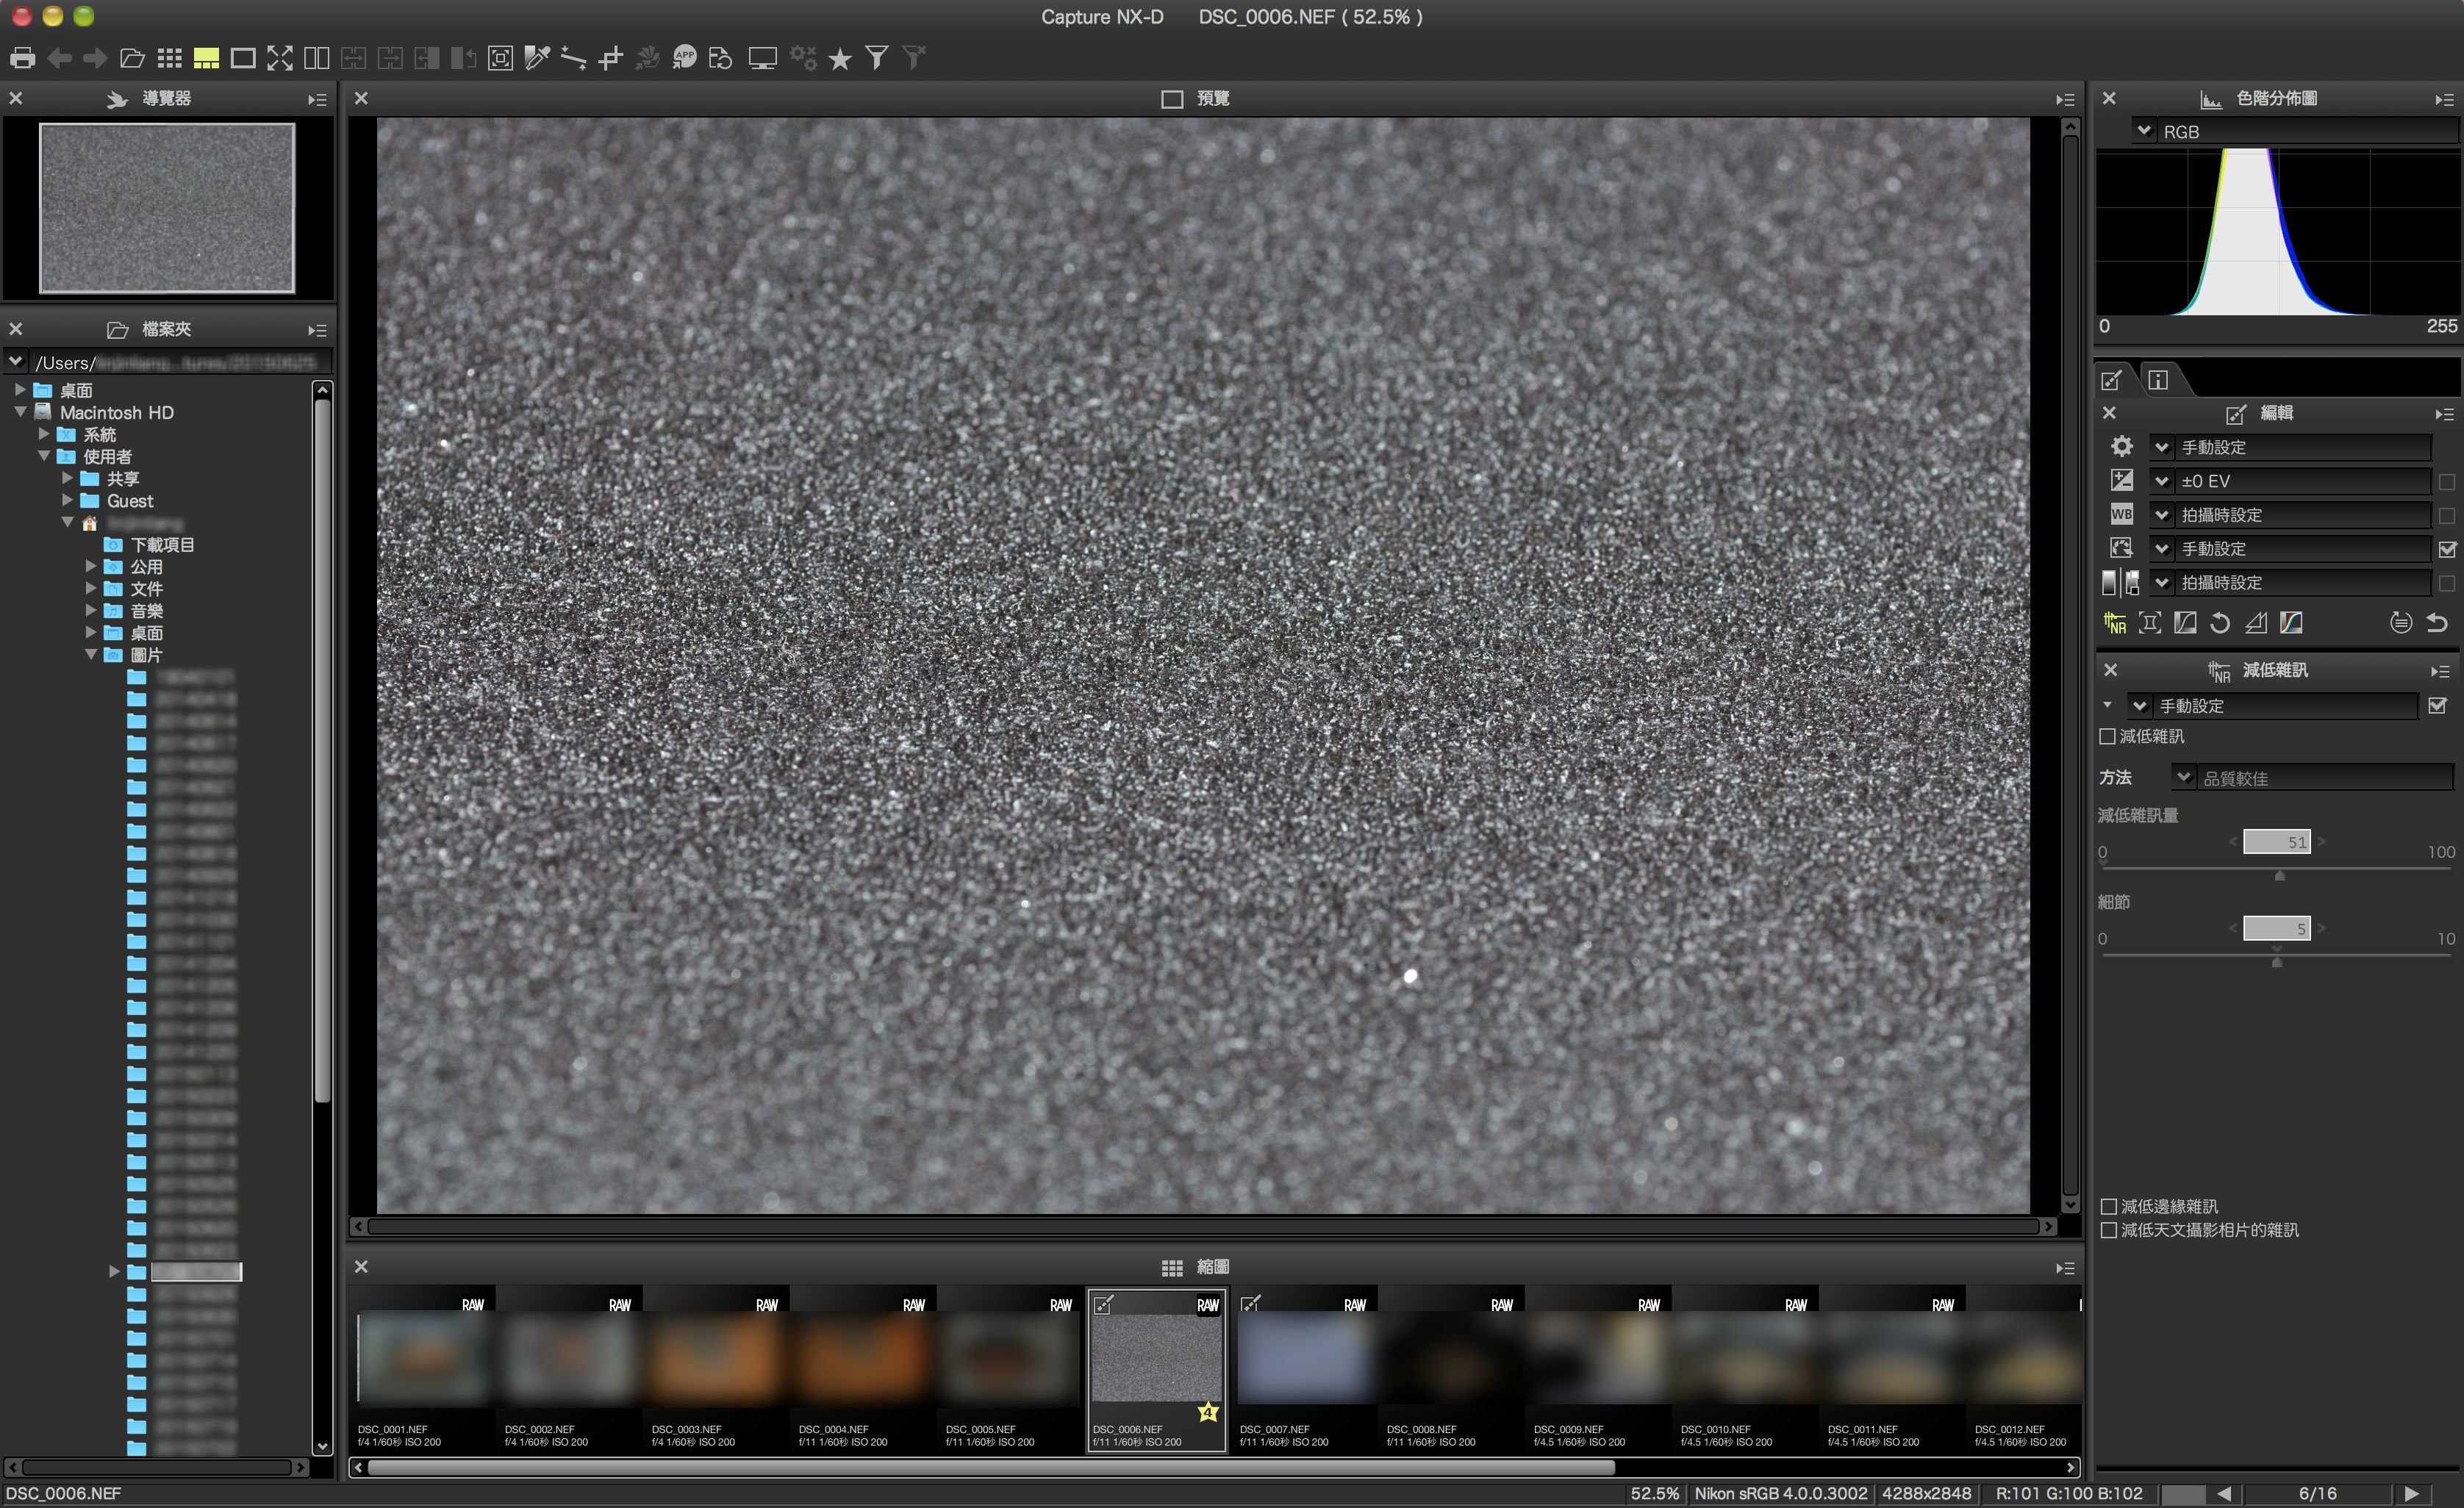Open folder using the toolbar folder icon
Image resolution: width=2464 pixels, height=1508 pixels.
132,58
